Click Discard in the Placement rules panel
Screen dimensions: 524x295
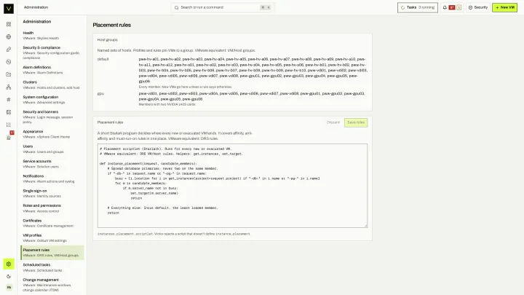(x=333, y=122)
